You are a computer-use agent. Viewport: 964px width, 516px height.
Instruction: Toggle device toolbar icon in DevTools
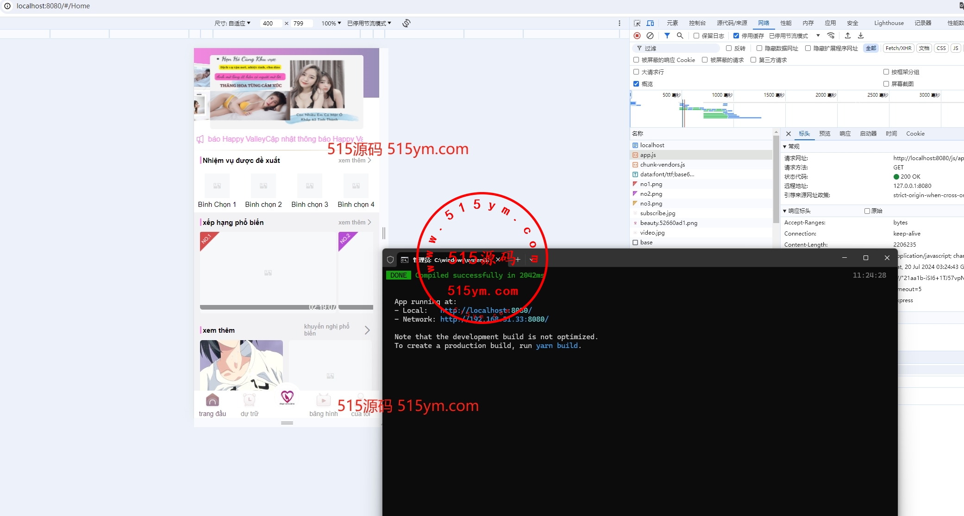click(650, 23)
